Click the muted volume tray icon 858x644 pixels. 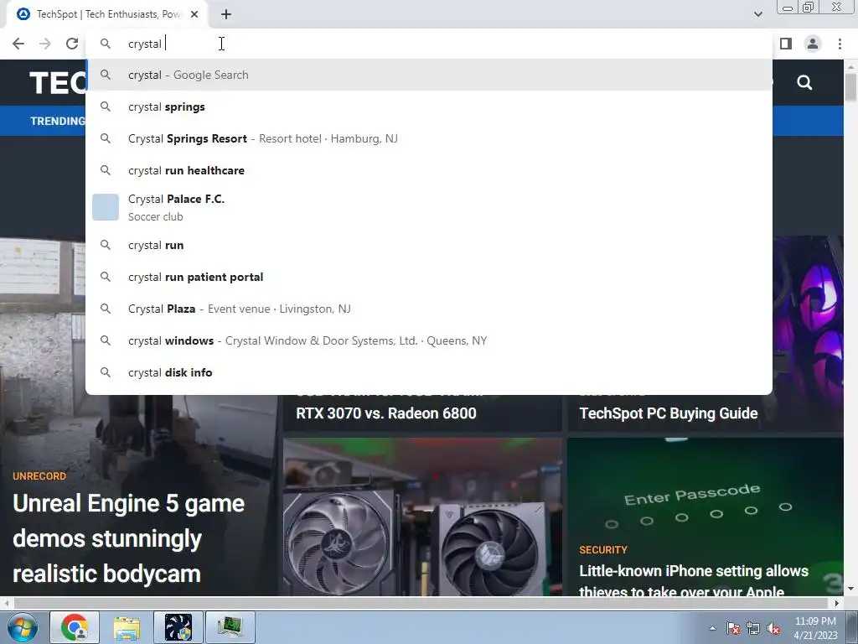[x=773, y=628]
